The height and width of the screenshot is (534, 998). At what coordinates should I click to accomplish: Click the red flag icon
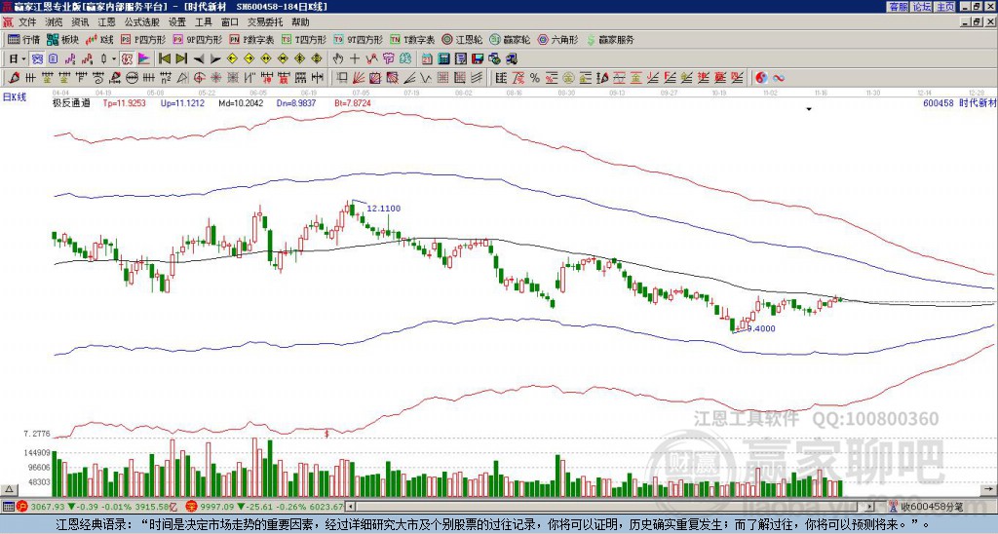coord(144,59)
